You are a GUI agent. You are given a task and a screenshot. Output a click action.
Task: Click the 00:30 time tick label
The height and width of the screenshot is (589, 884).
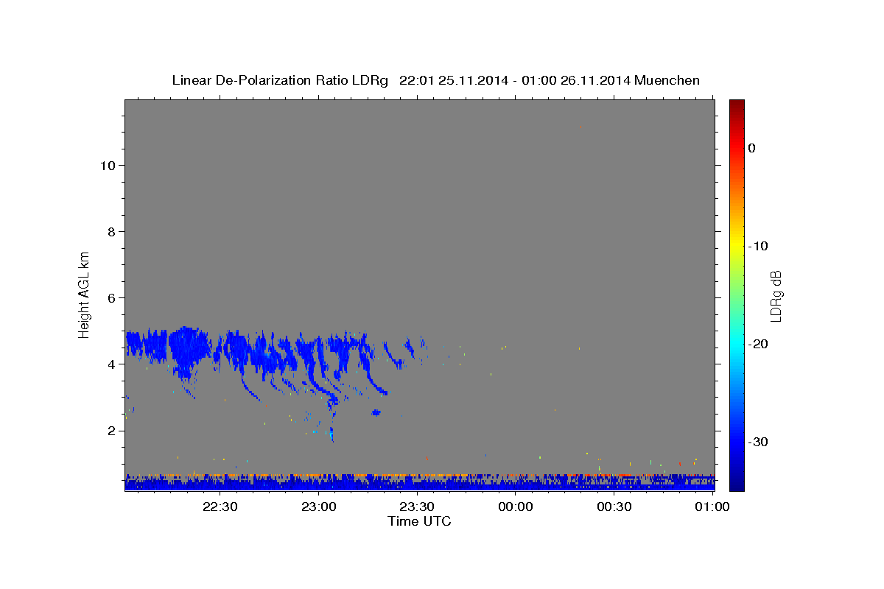tap(614, 507)
